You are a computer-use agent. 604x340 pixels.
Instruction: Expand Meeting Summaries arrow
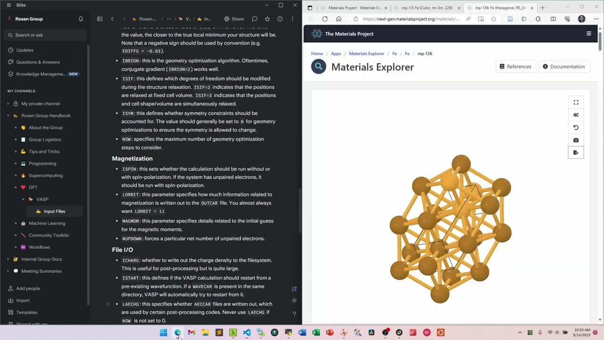(x=8, y=271)
